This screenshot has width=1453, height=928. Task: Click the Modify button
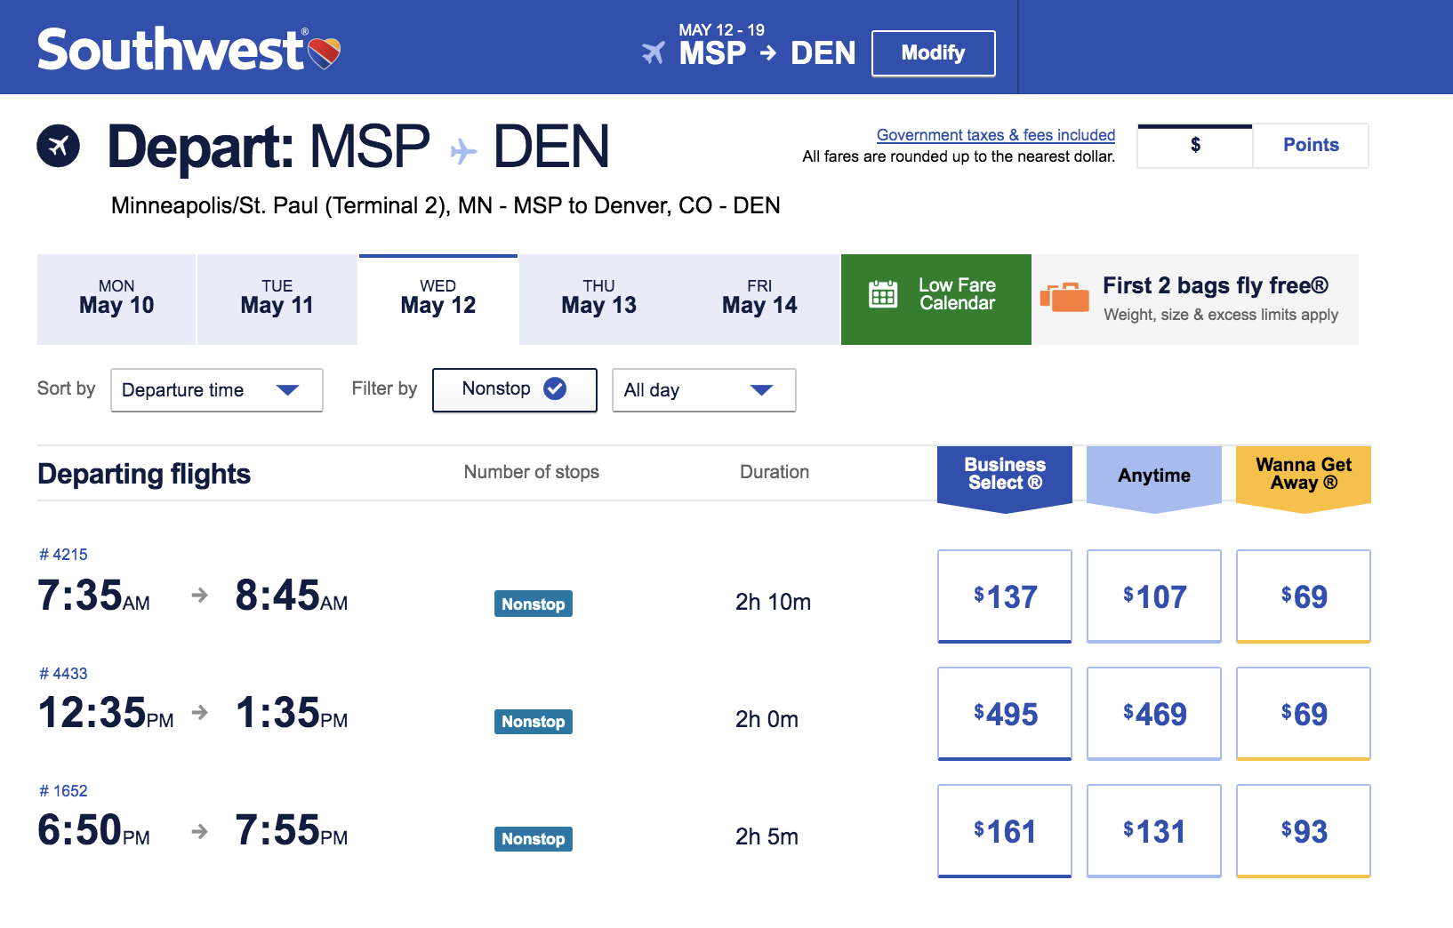tap(933, 53)
